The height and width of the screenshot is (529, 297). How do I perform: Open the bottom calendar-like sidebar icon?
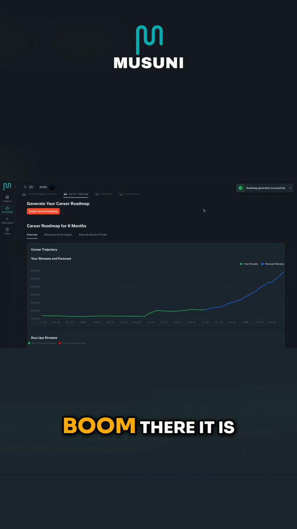[x=7, y=231]
